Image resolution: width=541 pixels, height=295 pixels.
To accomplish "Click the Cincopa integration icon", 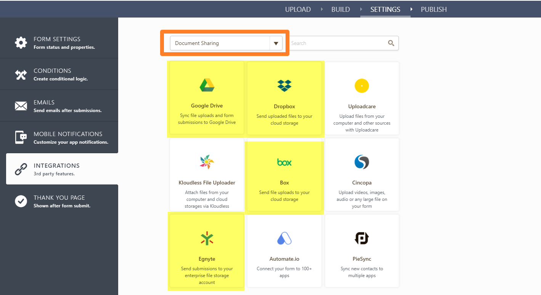I will (361, 162).
